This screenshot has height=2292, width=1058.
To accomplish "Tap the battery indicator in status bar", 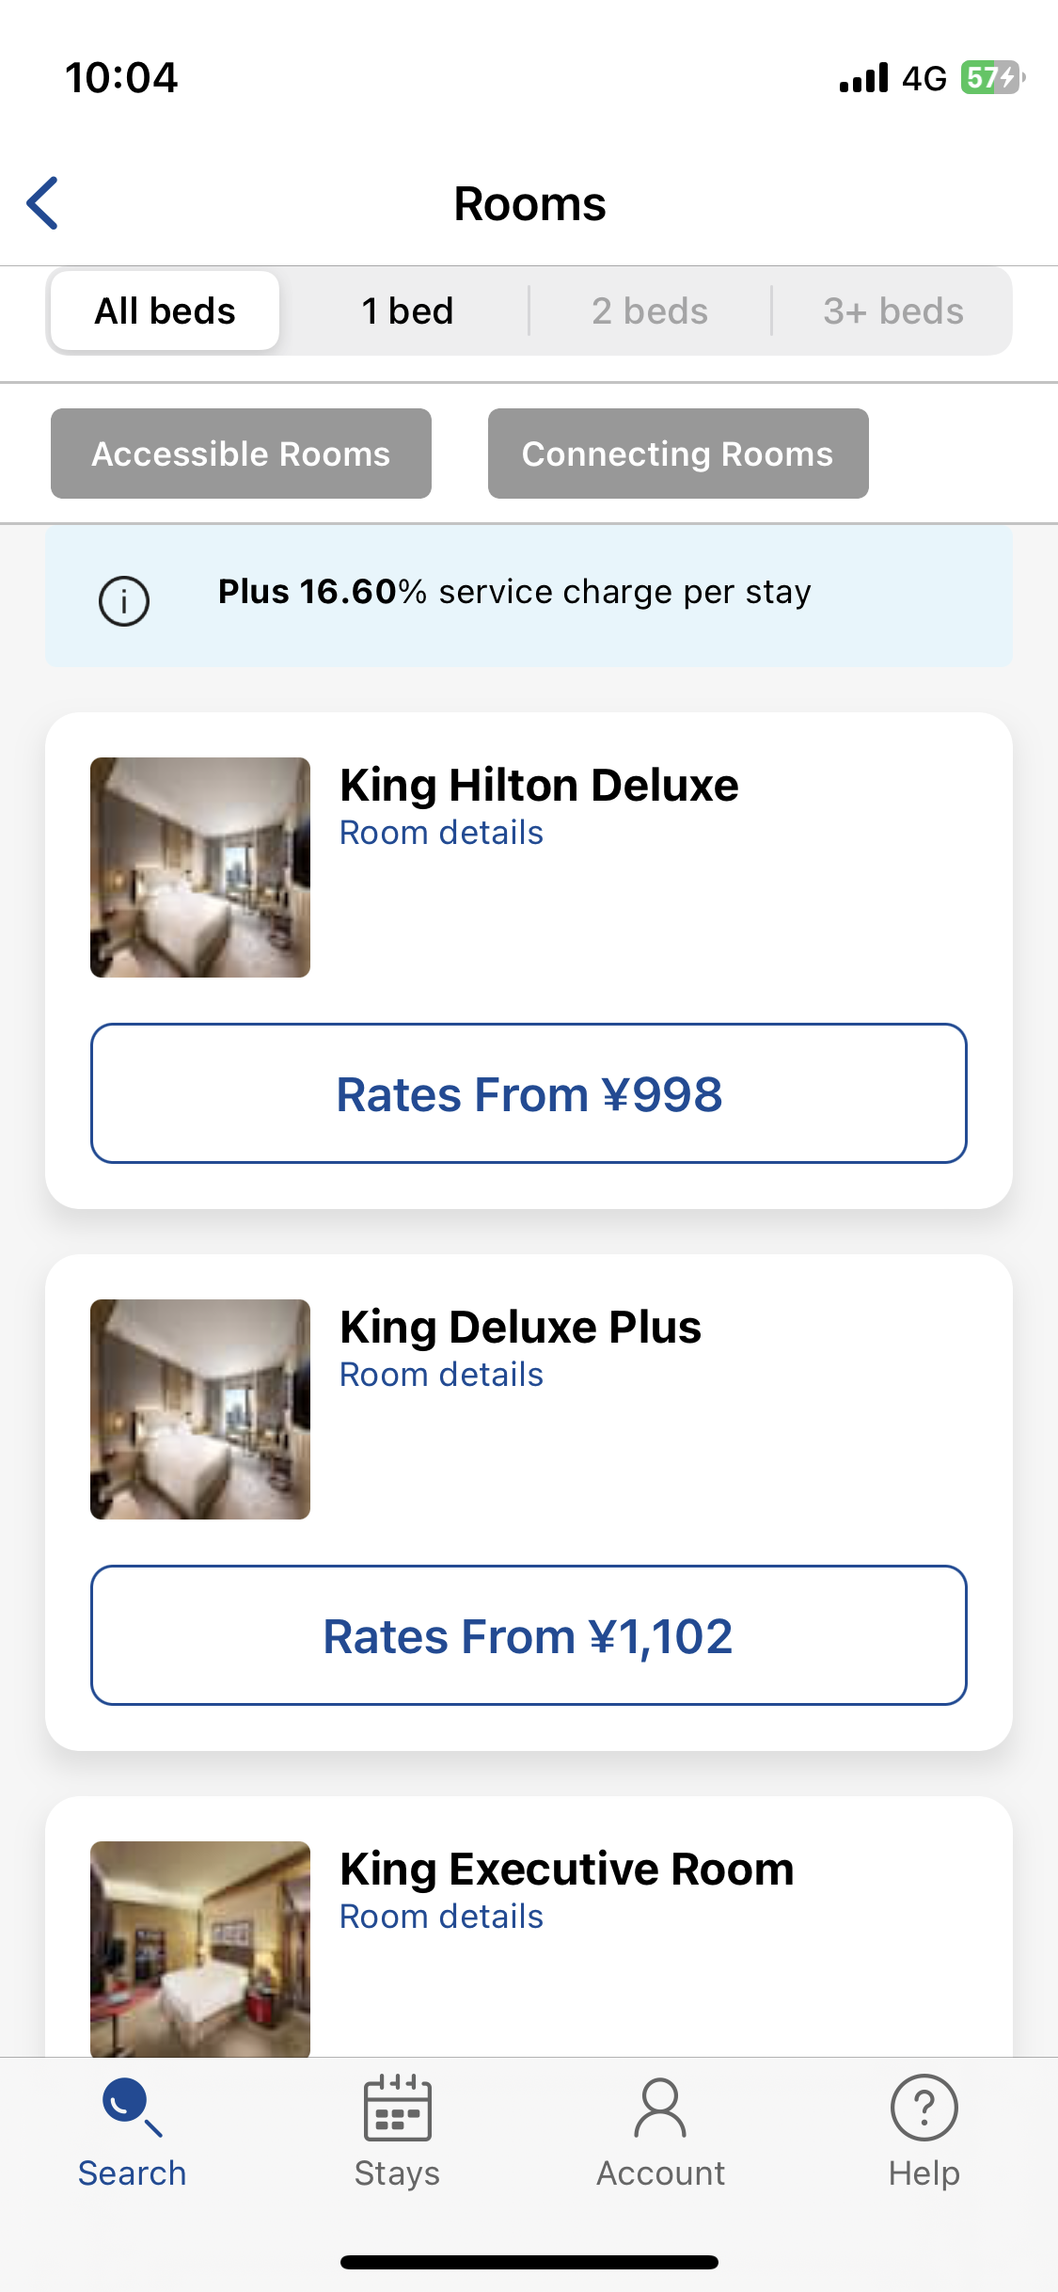I will [x=992, y=77].
